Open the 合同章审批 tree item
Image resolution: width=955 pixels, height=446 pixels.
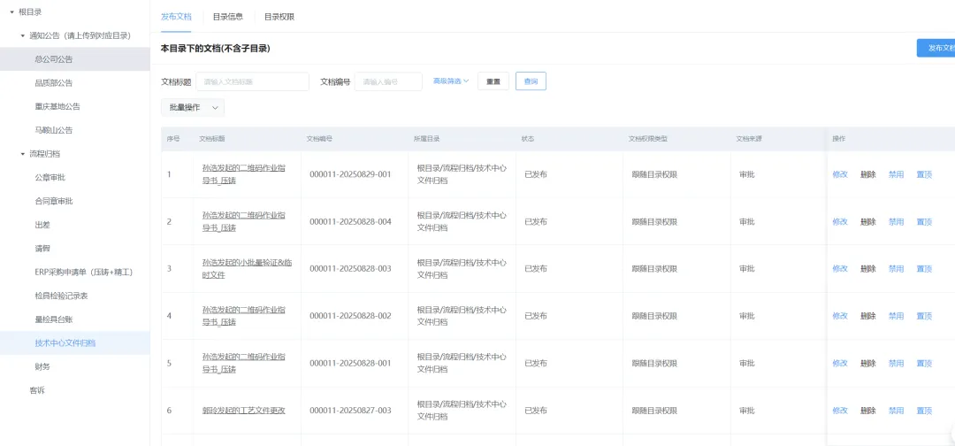pos(53,201)
